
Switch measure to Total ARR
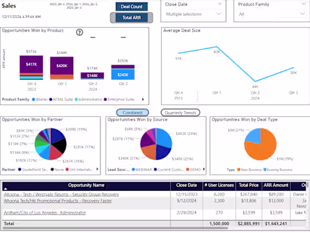(x=131, y=17)
